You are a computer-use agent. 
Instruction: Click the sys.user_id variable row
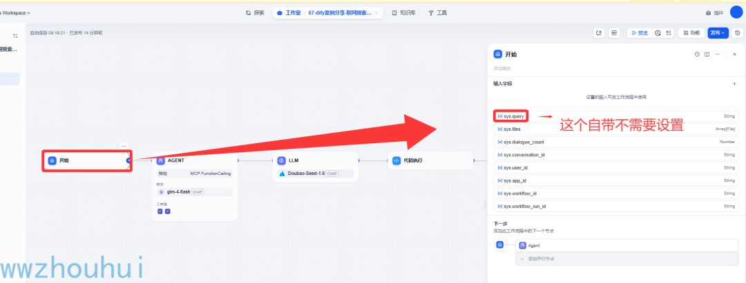click(x=616, y=168)
